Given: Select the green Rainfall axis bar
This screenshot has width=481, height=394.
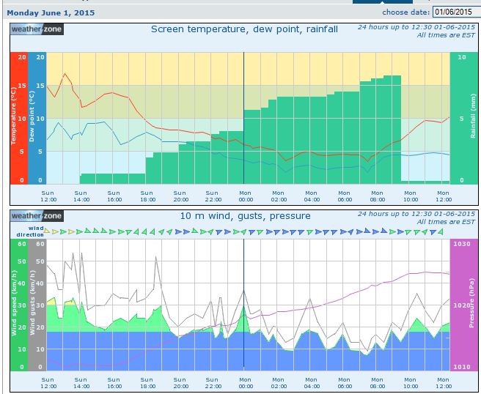Looking at the screenshot, I should click(x=463, y=118).
